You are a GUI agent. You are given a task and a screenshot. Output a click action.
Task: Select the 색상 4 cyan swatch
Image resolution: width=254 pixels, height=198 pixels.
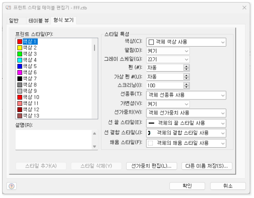pos(20,60)
